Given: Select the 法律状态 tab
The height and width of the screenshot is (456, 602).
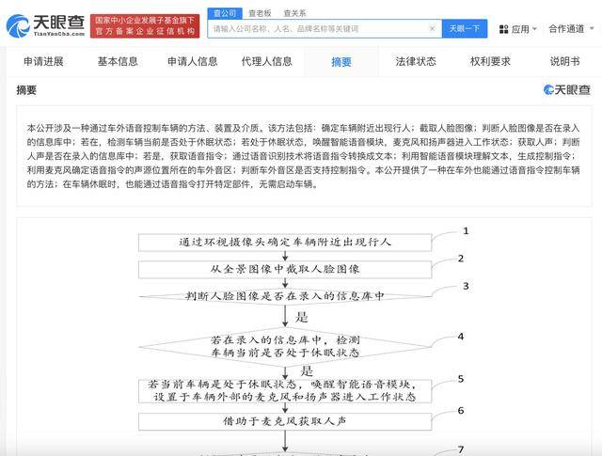Looking at the screenshot, I should [x=416, y=61].
